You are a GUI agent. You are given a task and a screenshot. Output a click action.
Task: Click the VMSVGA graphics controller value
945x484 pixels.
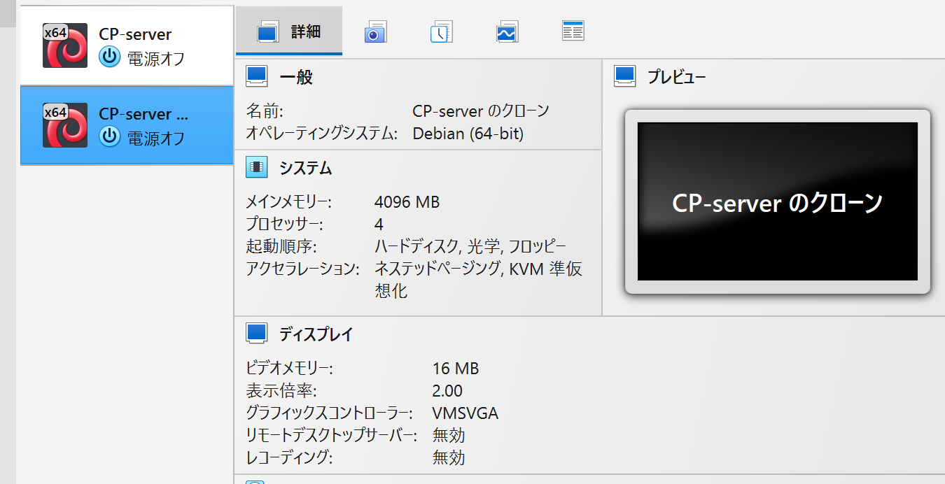tap(465, 413)
